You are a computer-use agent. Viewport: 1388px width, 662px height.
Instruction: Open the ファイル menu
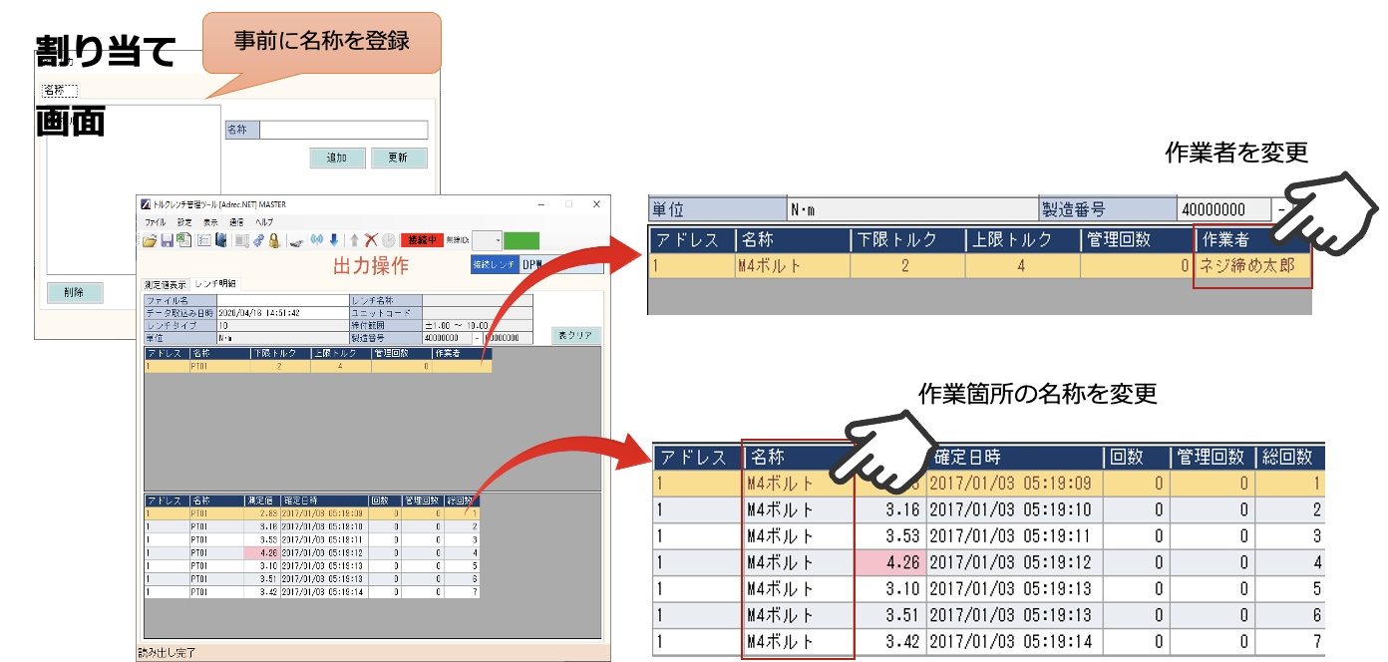[156, 222]
